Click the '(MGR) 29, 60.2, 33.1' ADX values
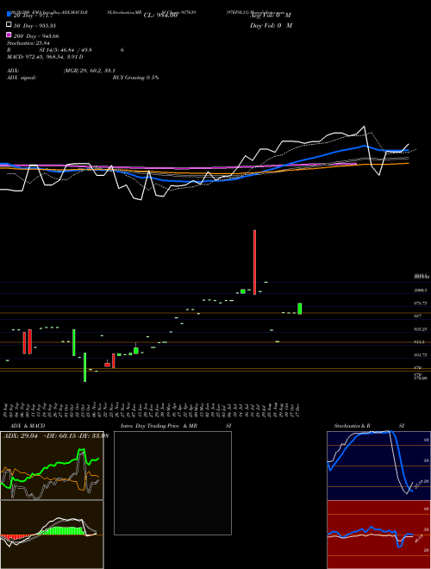The image size is (431, 569). pyautogui.click(x=90, y=71)
